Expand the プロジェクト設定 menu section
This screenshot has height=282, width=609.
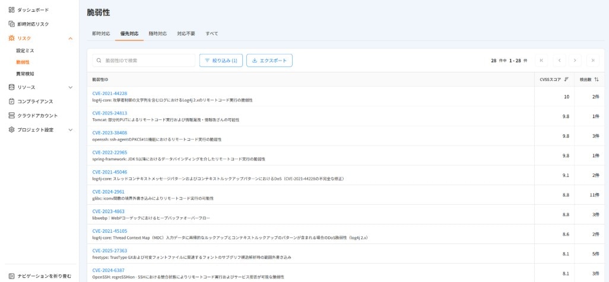tap(71, 130)
